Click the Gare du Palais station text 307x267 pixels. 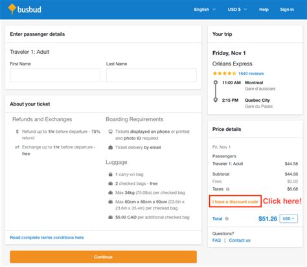tap(258, 106)
